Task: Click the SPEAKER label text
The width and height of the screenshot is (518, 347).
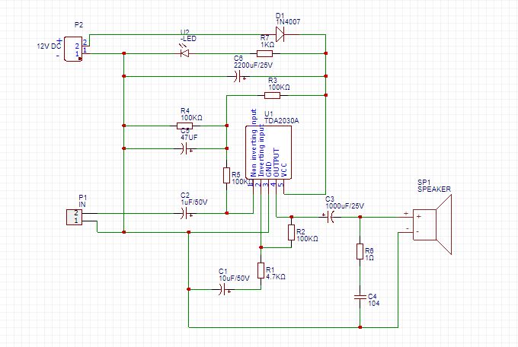Action: [434, 189]
